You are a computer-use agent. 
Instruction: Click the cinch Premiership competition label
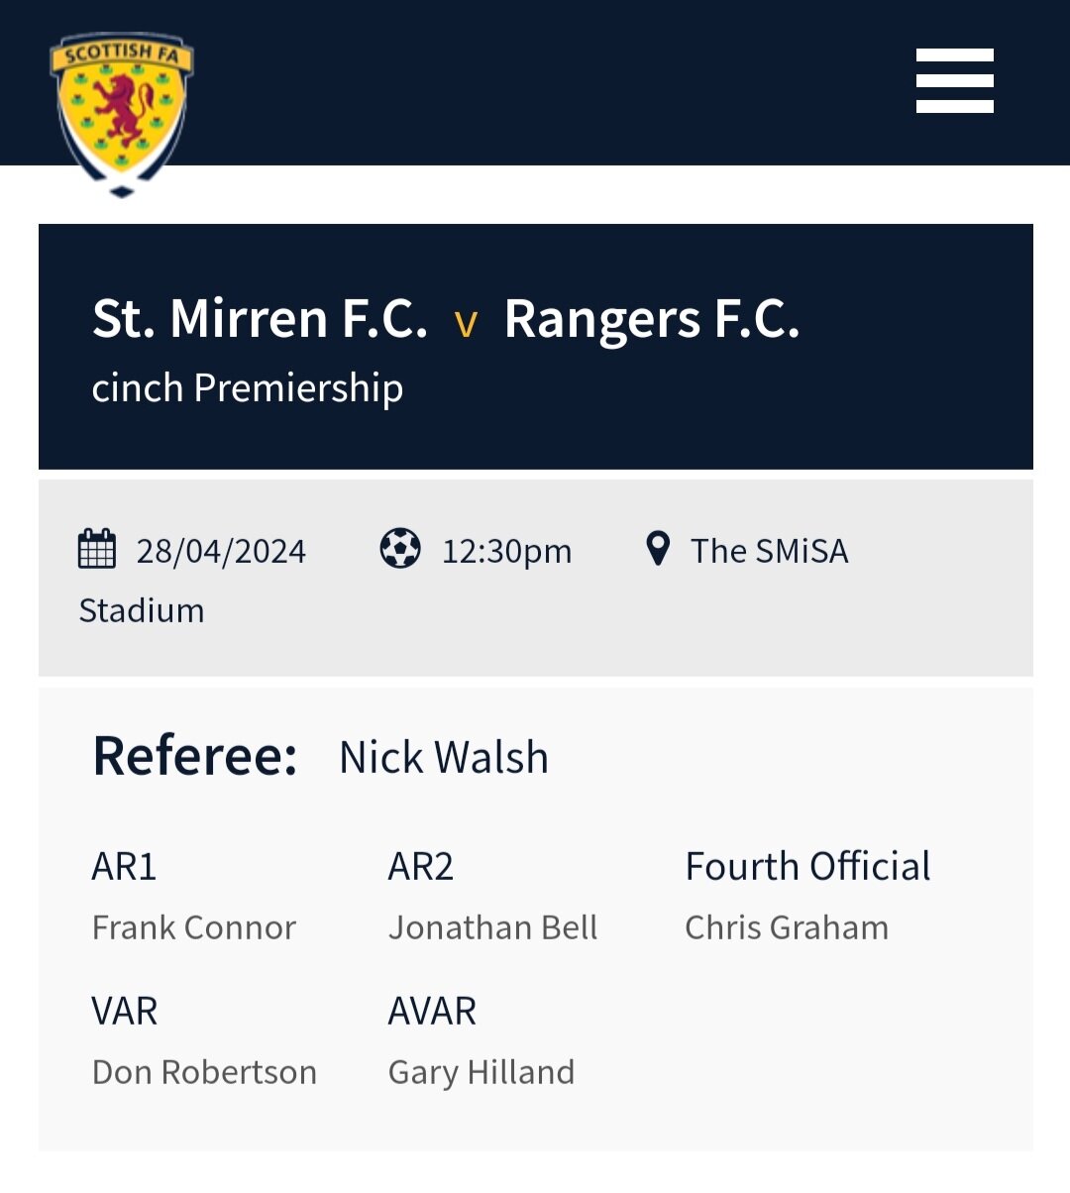(248, 388)
